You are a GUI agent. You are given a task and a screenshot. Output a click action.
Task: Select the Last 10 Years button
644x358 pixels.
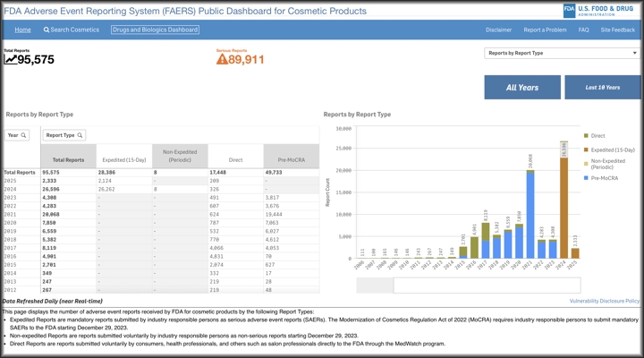tap(602, 88)
